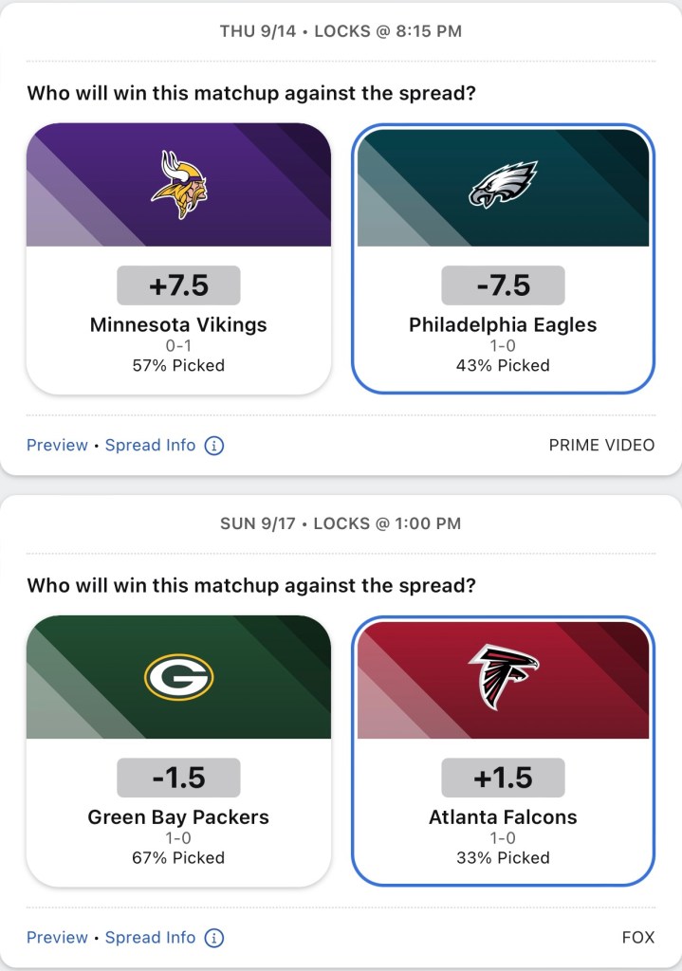Open Preview link for Thursday 9/14 matchup
682x971 pixels.
(x=57, y=446)
